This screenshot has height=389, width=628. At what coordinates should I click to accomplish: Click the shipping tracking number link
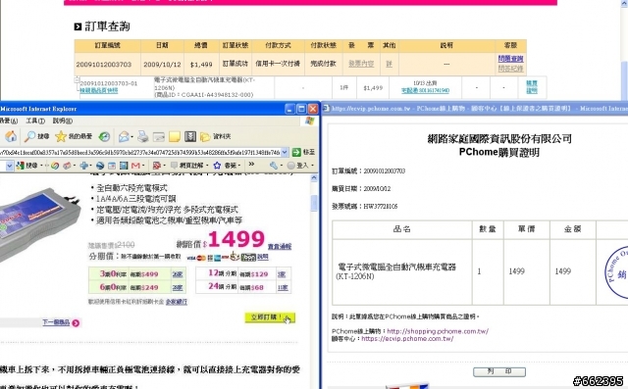coord(425,90)
